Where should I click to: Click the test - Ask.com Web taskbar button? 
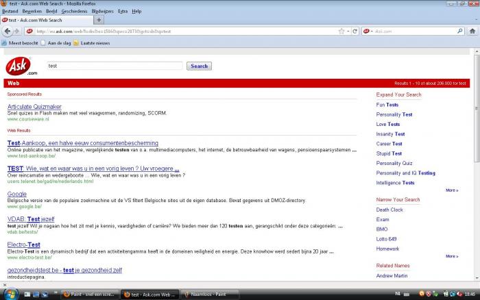tap(149, 295)
